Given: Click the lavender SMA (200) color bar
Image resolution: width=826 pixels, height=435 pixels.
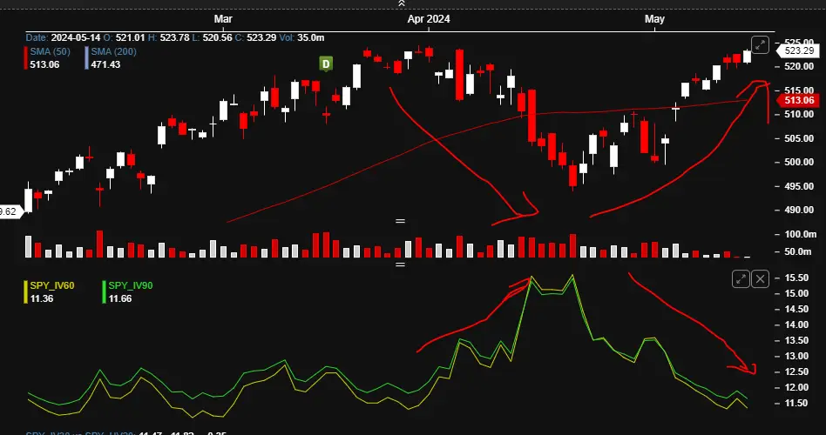Looking at the screenshot, I should (86, 58).
